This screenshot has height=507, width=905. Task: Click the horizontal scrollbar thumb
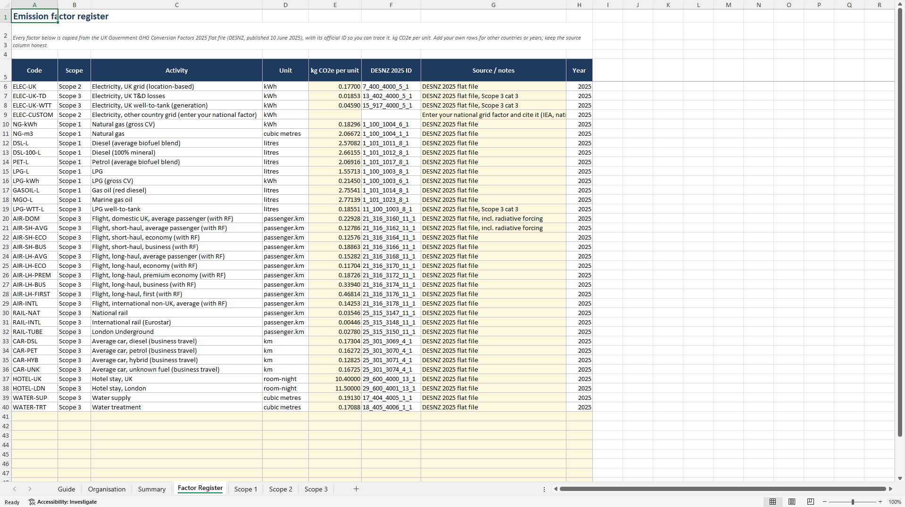point(722,489)
